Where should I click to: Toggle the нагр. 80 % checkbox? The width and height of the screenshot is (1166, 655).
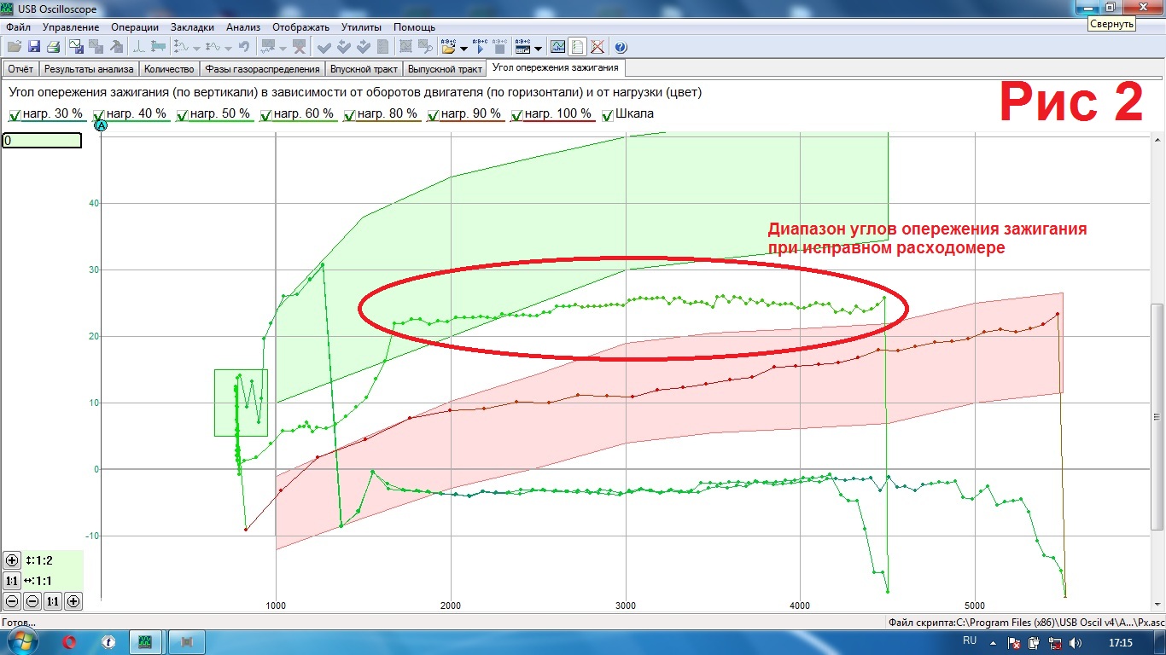click(x=349, y=115)
